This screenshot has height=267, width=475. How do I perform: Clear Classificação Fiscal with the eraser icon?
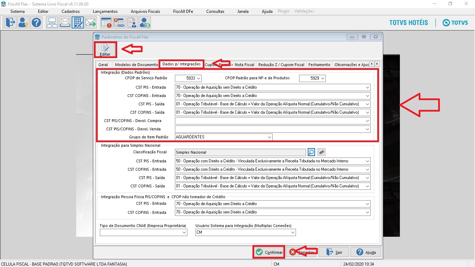[322, 152]
